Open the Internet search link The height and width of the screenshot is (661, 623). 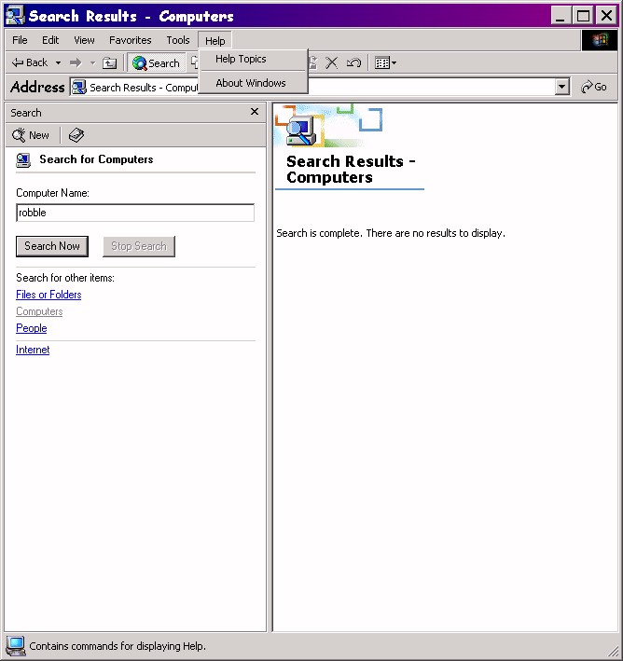pyautogui.click(x=33, y=350)
